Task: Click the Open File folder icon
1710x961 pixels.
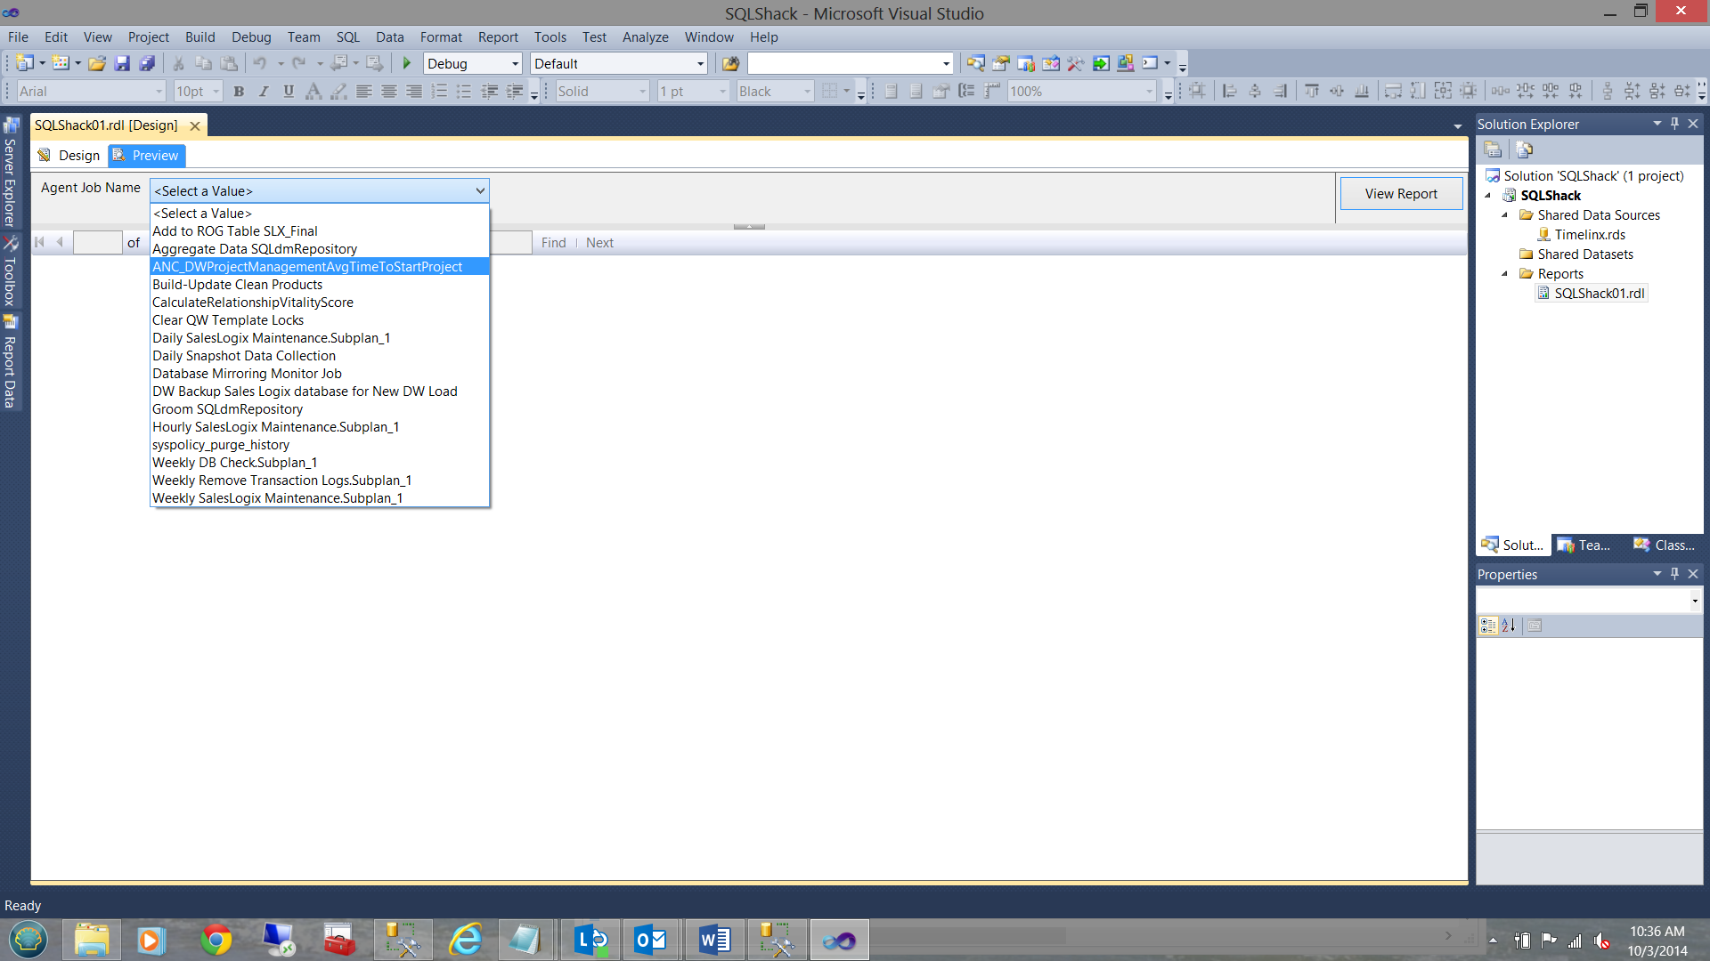Action: point(97,64)
